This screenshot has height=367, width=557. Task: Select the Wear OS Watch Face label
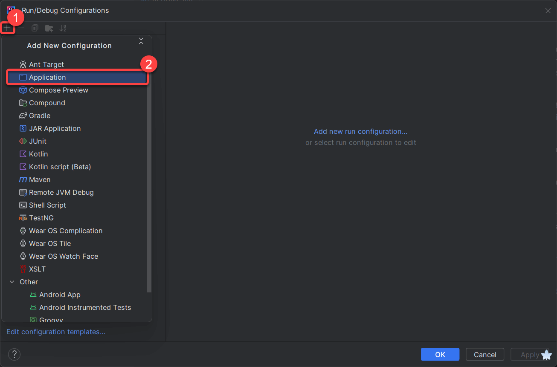point(64,256)
